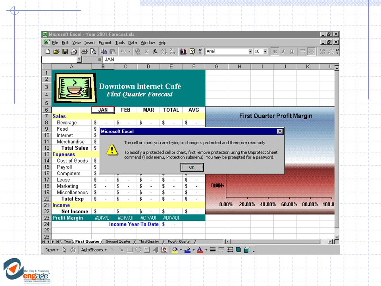Click the Dash Style icon

click(221, 250)
